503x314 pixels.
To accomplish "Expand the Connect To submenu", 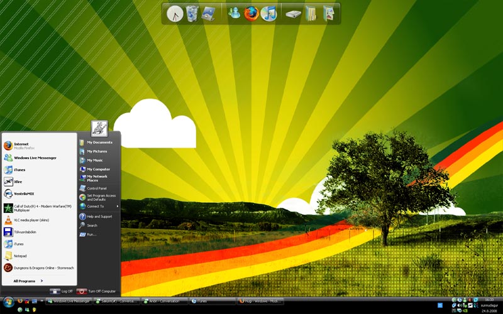I will tap(99, 207).
